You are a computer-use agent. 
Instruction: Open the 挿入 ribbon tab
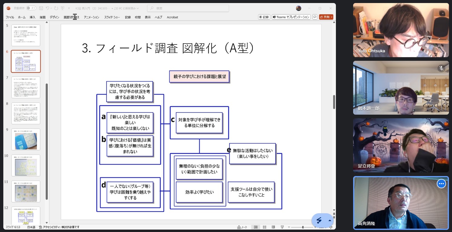(32, 17)
